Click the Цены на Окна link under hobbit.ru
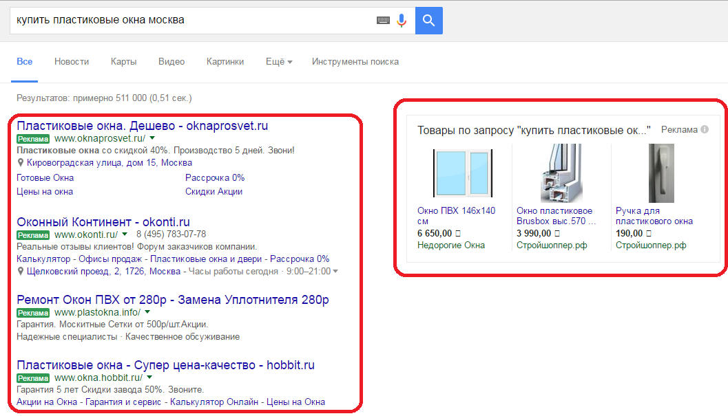 (295, 402)
